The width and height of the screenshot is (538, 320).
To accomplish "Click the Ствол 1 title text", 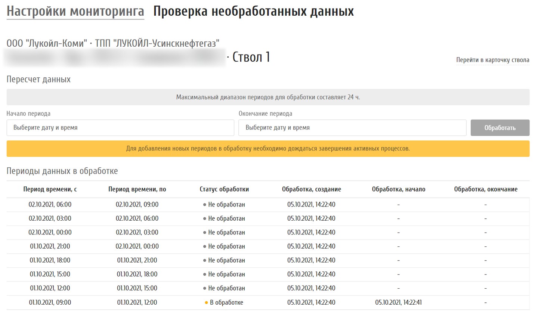I will (251, 57).
